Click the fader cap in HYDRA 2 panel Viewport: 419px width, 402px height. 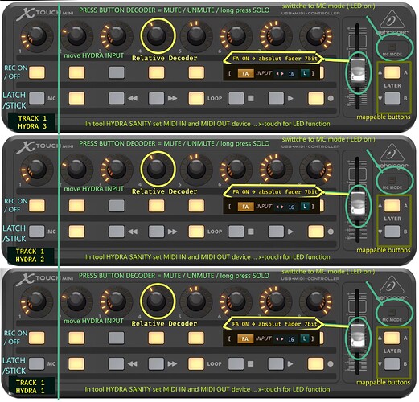358,205
